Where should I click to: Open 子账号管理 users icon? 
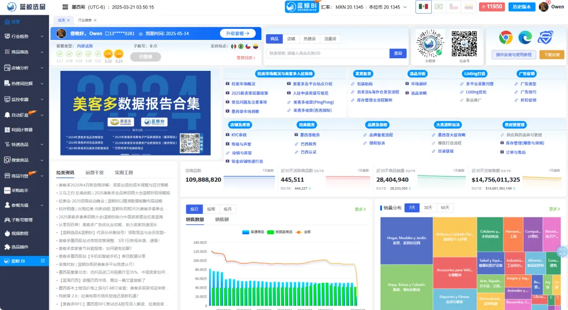pos(7,220)
